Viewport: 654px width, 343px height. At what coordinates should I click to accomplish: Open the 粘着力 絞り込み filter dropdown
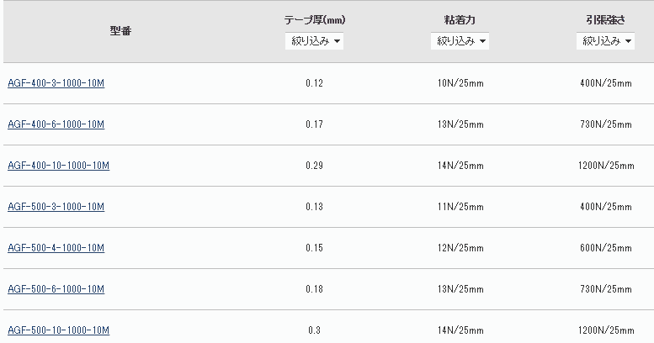point(460,41)
